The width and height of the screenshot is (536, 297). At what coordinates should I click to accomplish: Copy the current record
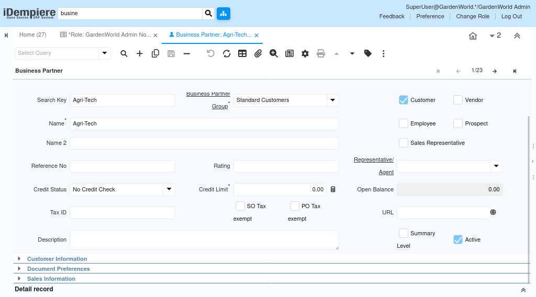tap(155, 54)
